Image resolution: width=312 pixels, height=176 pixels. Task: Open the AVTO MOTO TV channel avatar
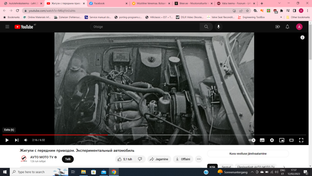pos(24,159)
